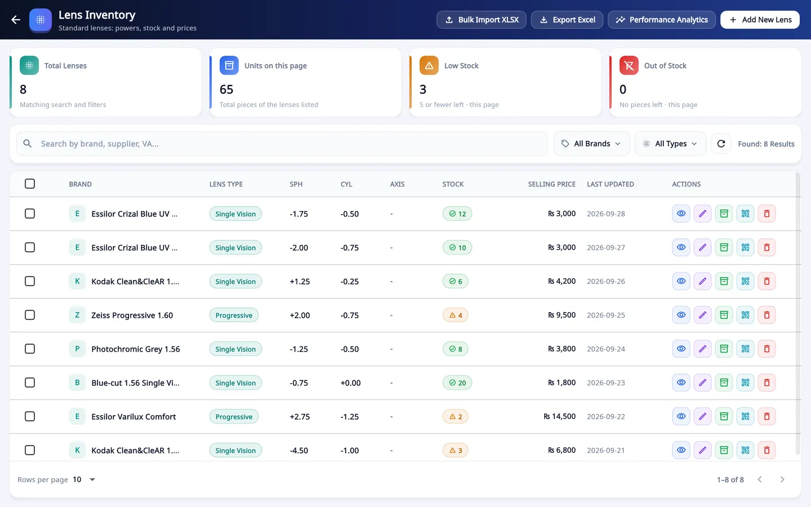Screen dimensions: 811x507
Task: Focus the brand and supplier search field
Action: [x=282, y=144]
